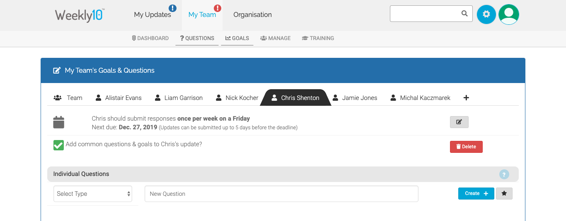Open the Organisation menu item

[x=252, y=15]
